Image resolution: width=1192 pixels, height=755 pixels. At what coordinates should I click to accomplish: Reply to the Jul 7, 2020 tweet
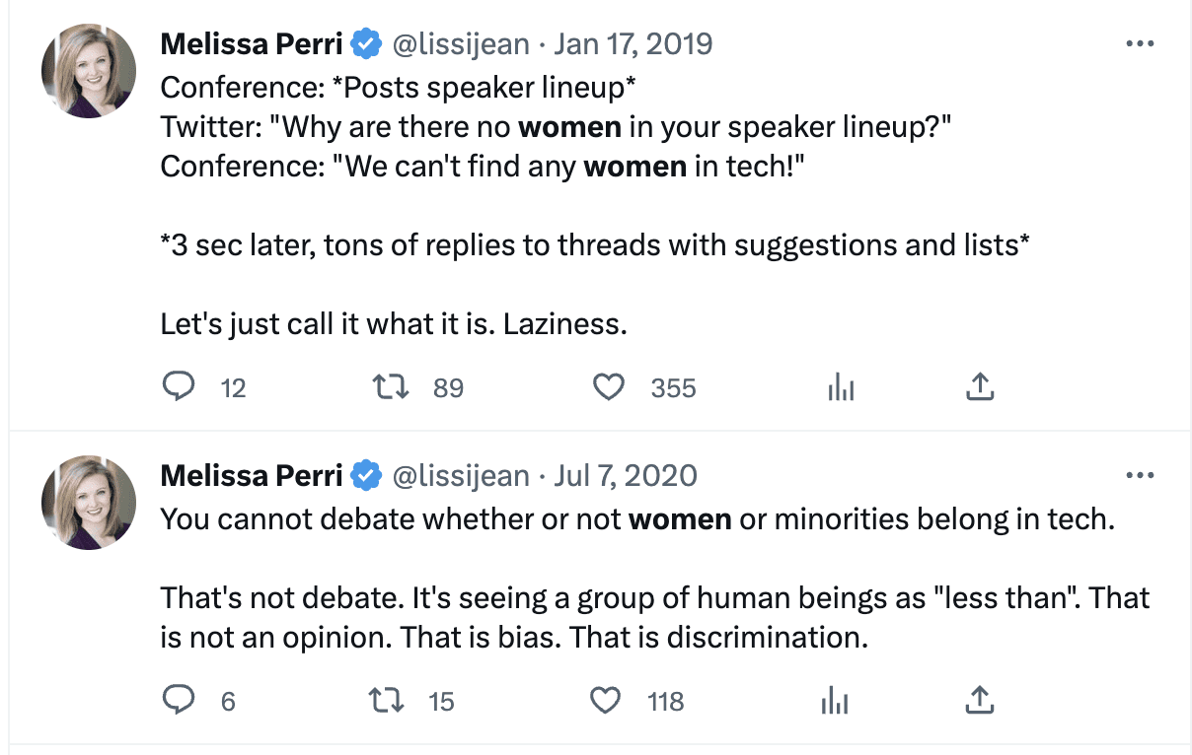178,701
